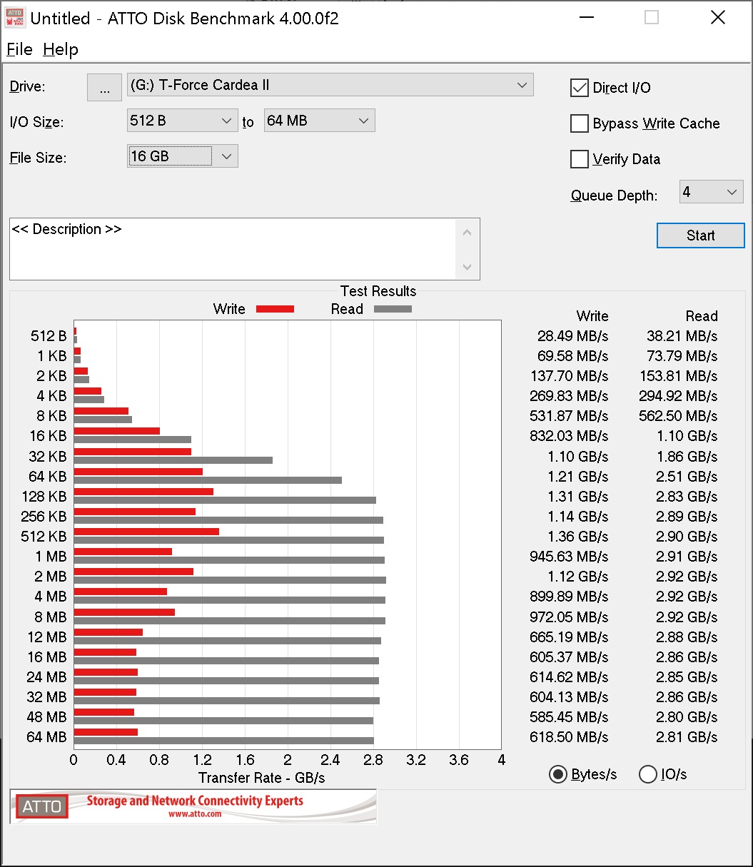Click the write value 69.58 MB/s
This screenshot has height=867, width=753.
pyautogui.click(x=572, y=356)
